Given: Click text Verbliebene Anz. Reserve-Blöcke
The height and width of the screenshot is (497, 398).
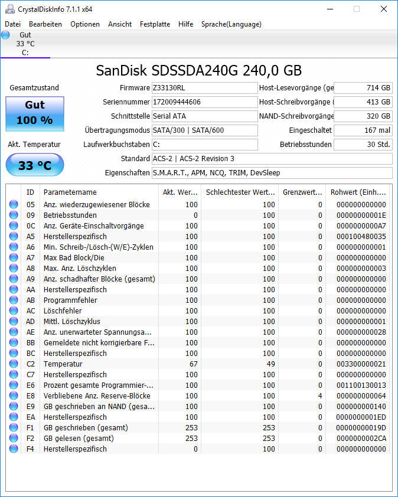Looking at the screenshot, I should pos(97,395).
